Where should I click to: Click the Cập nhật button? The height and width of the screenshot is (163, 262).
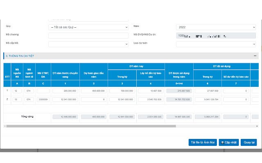click(229, 142)
